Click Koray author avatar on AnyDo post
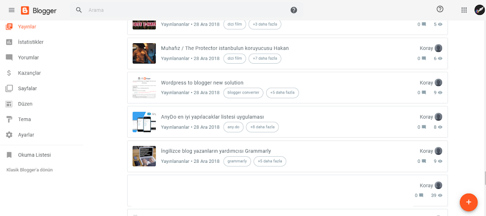486x216 pixels. (x=438, y=117)
